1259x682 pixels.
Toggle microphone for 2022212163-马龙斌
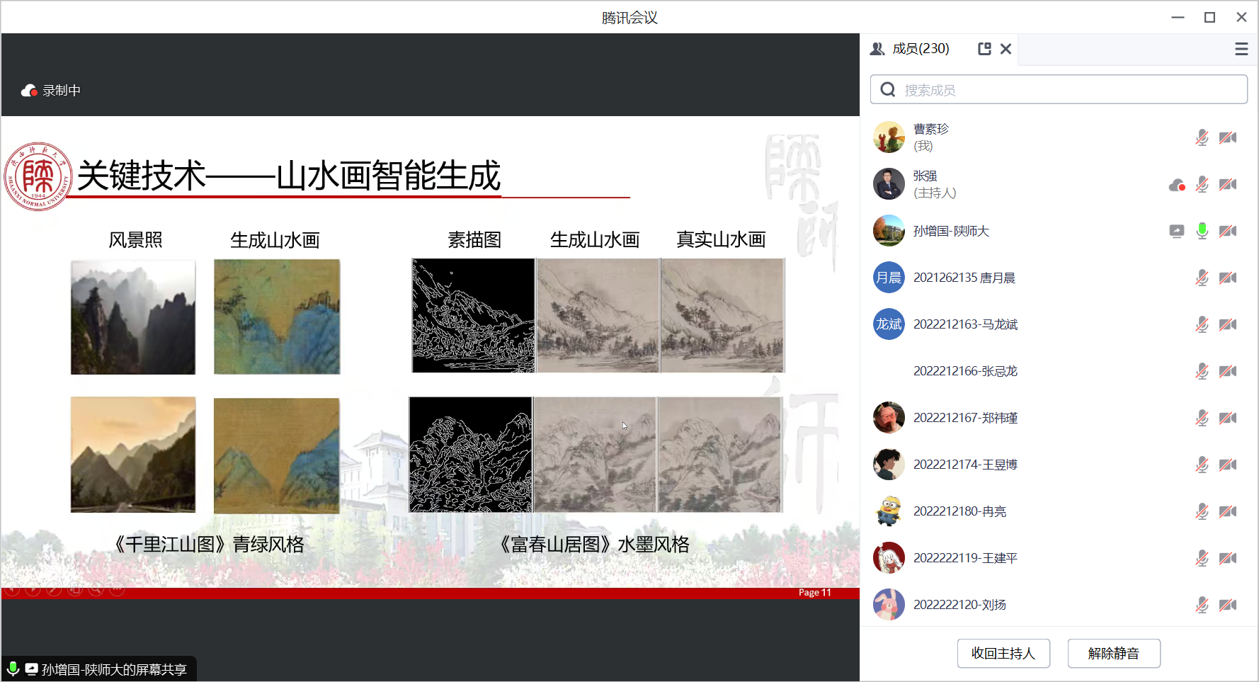coord(1202,324)
